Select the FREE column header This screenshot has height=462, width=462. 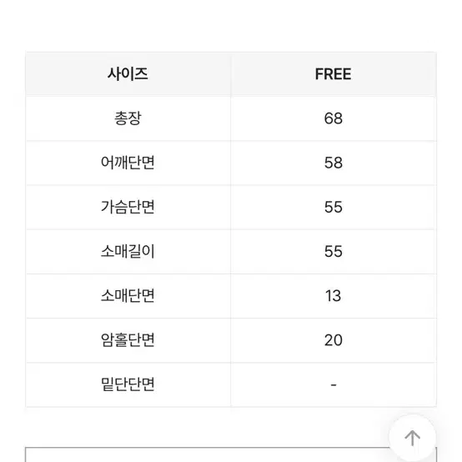(x=334, y=74)
